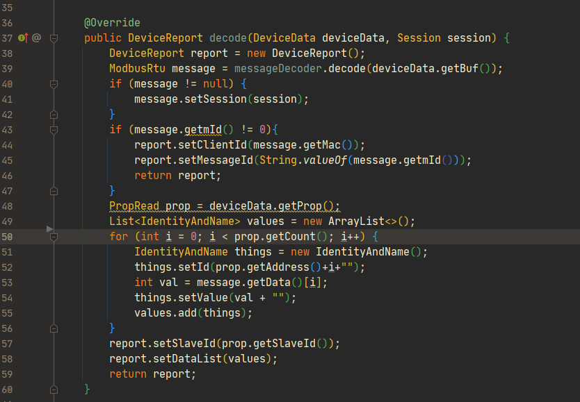This screenshot has height=402, width=580.
Task: Click the italic valueOf method call
Action: tap(325, 160)
